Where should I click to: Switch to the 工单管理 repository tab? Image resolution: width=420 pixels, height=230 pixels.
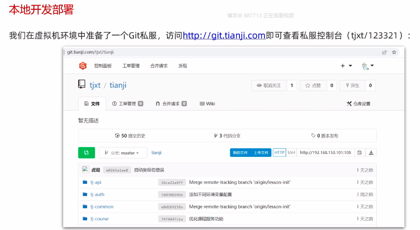tap(128, 104)
